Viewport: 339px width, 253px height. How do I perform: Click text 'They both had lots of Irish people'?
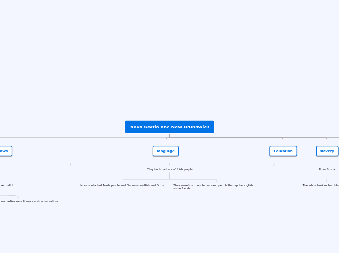(x=169, y=169)
